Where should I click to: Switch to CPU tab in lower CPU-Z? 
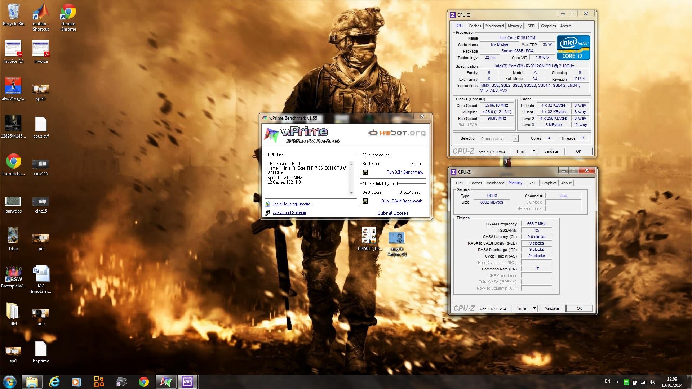pos(460,183)
